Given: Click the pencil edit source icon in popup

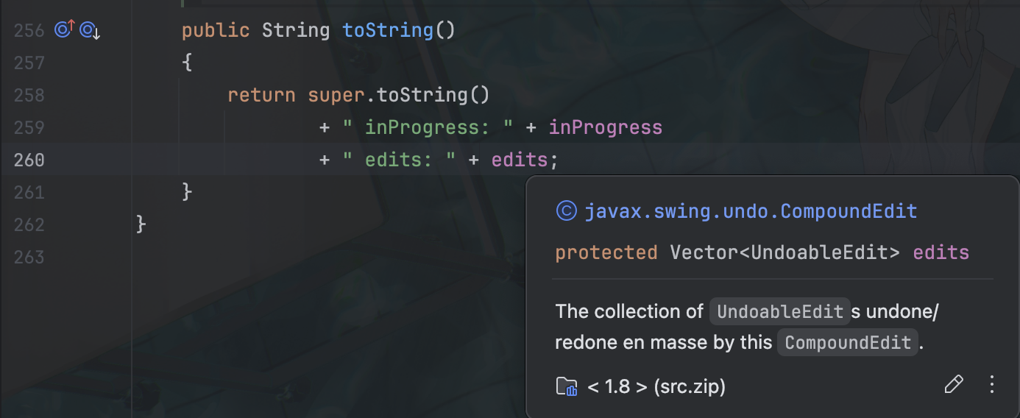Looking at the screenshot, I should [953, 385].
